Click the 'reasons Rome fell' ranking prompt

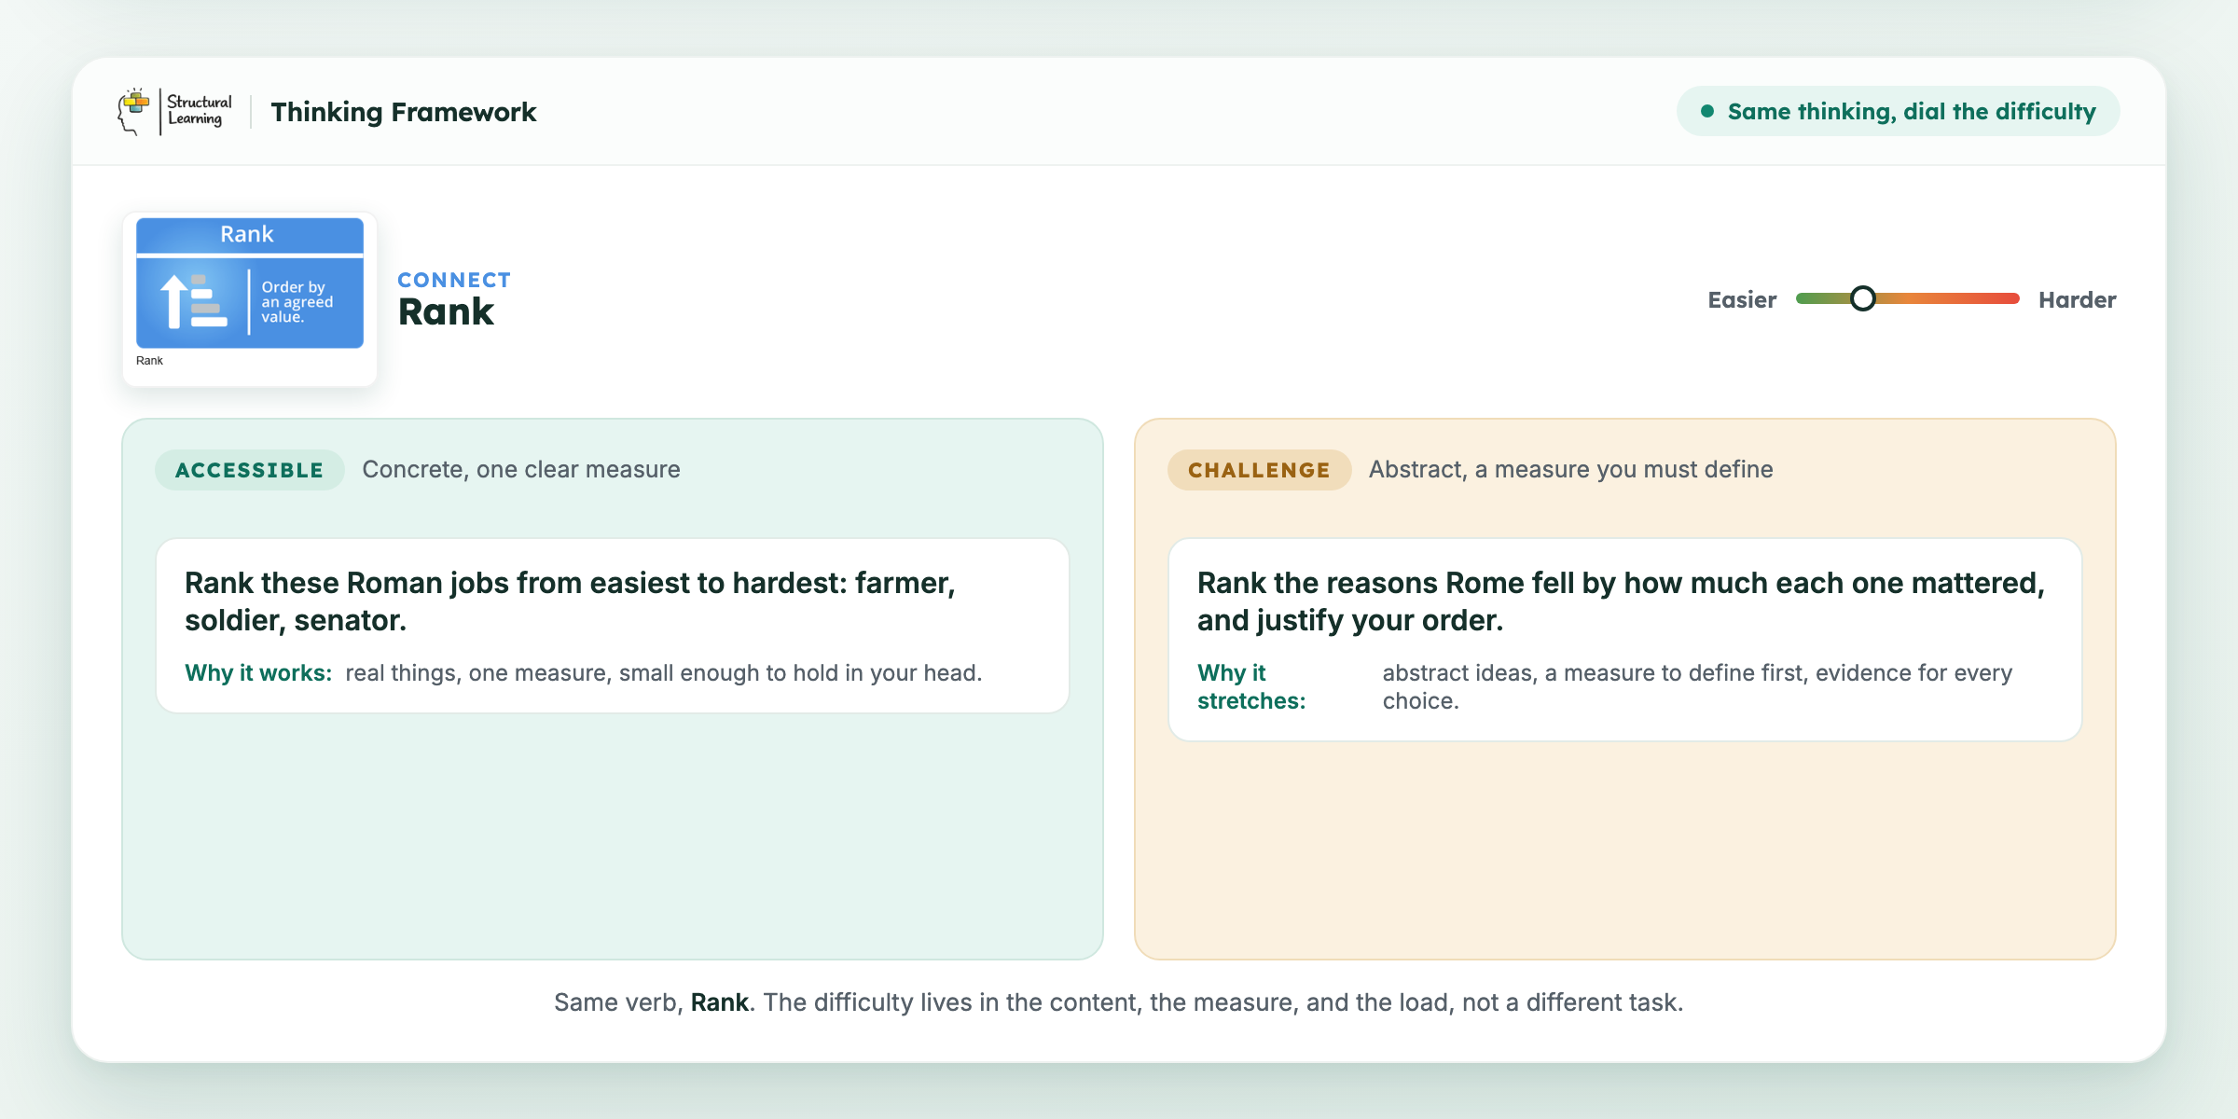pos(1621,601)
